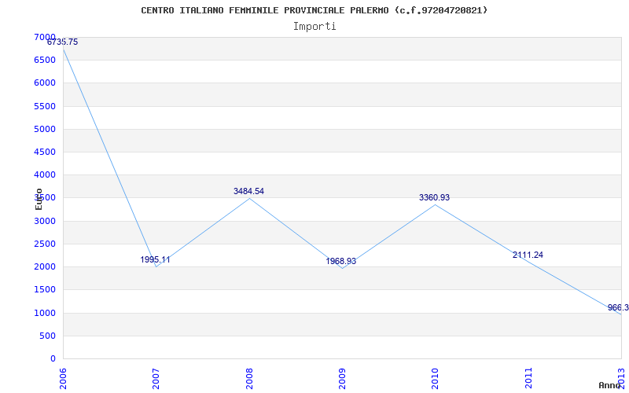Image resolution: width=629 pixels, height=393 pixels.
Task: Click the 0 y-axis tick label
Action: pyautogui.click(x=53, y=358)
